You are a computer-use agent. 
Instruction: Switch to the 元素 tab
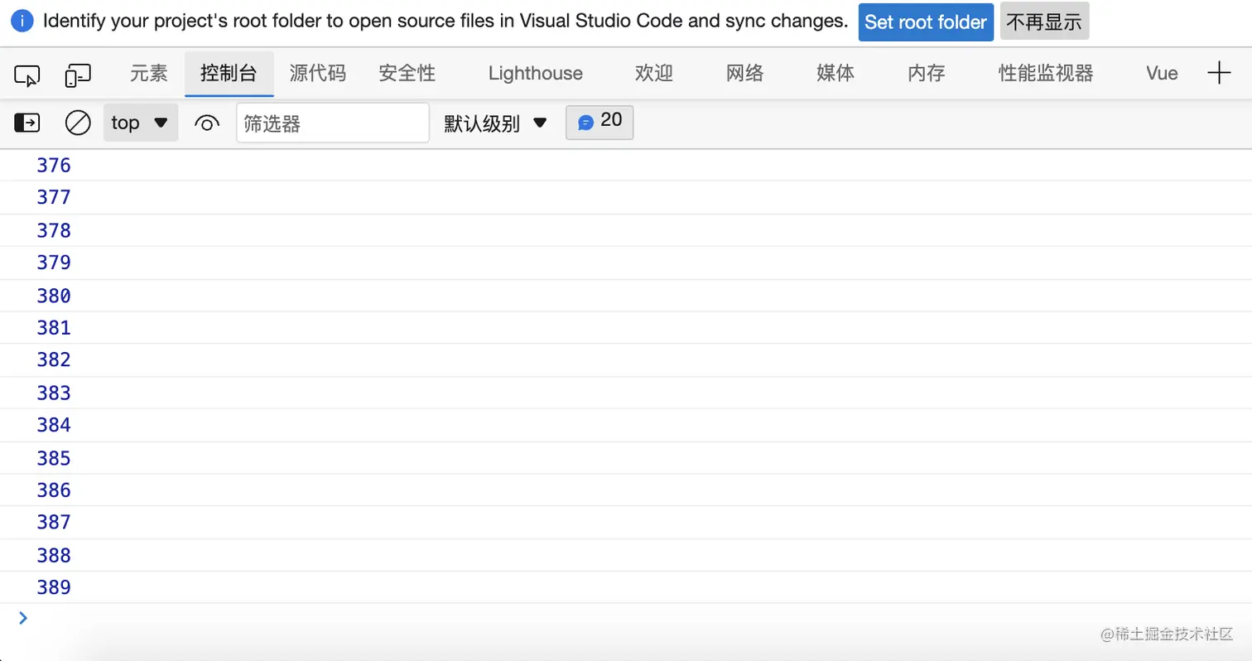click(x=149, y=74)
